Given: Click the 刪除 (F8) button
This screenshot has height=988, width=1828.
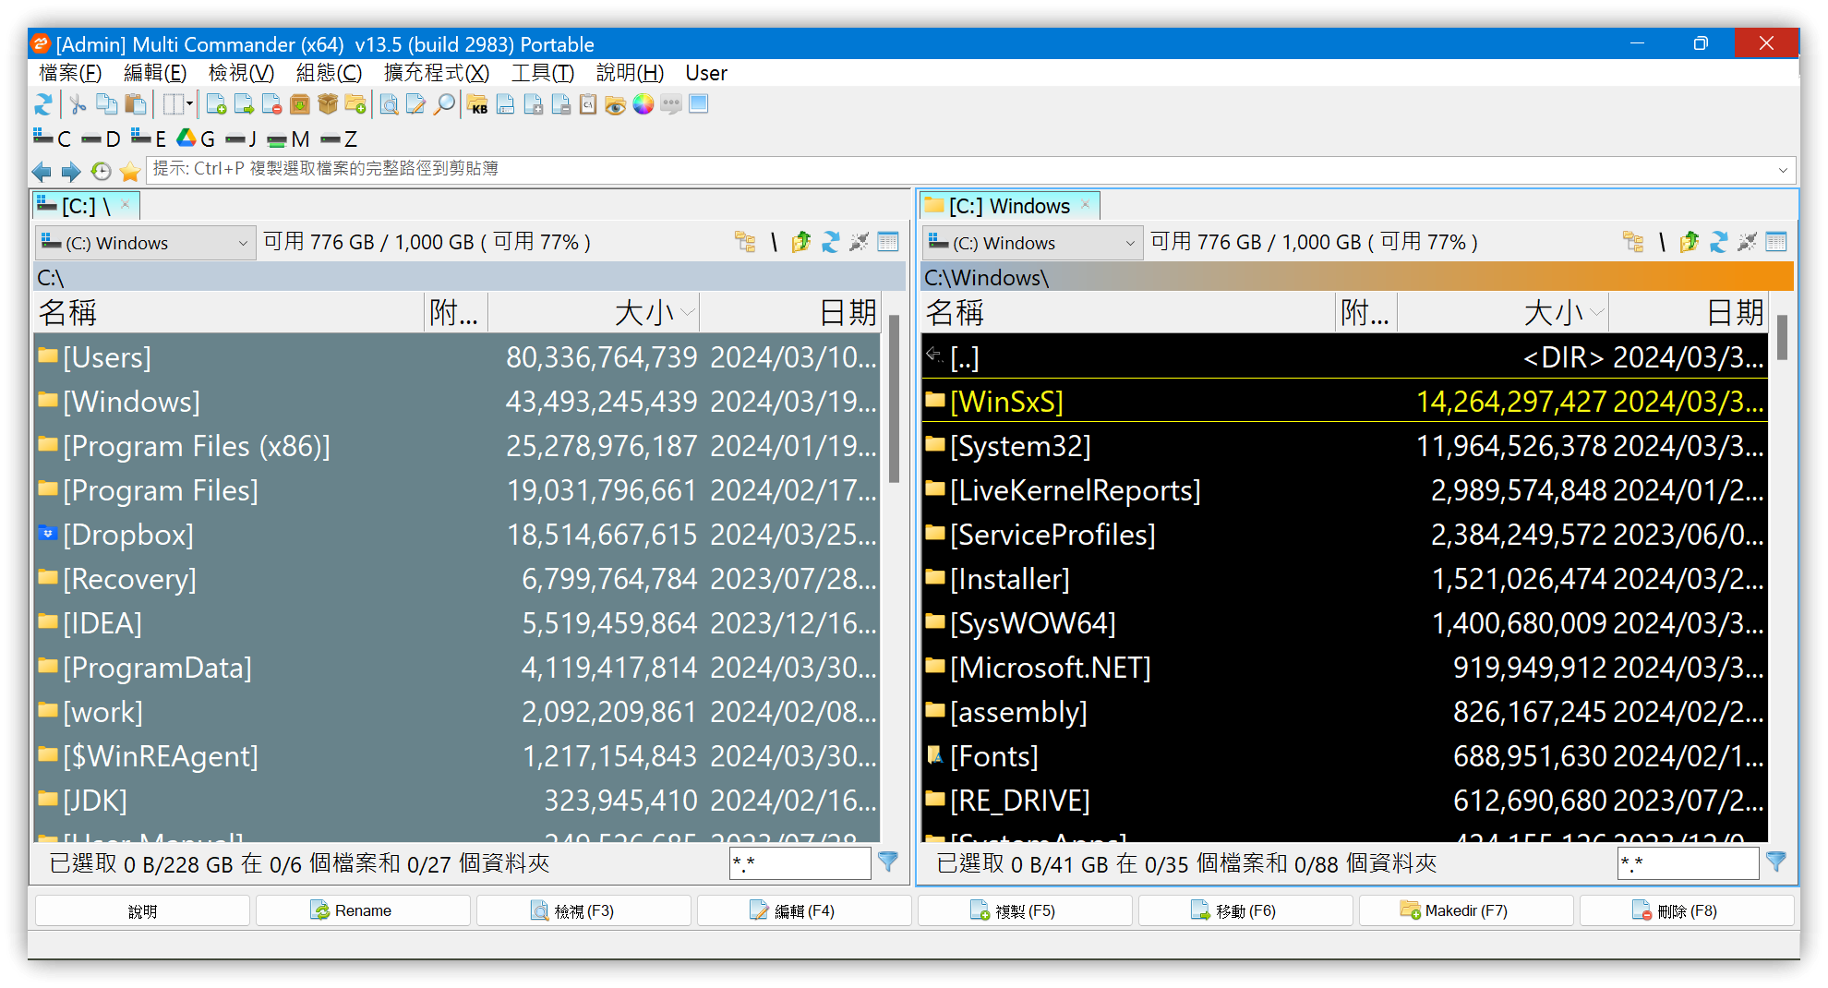Looking at the screenshot, I should (x=1687, y=910).
